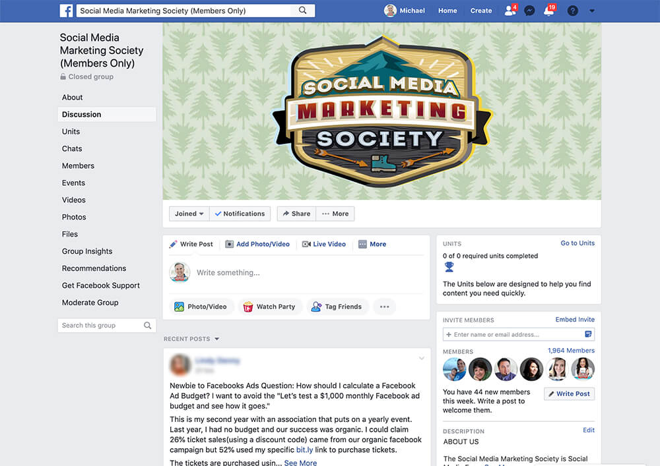Click Michael's profile picture in top bar
Screen dimensions: 660x466
[x=390, y=11]
